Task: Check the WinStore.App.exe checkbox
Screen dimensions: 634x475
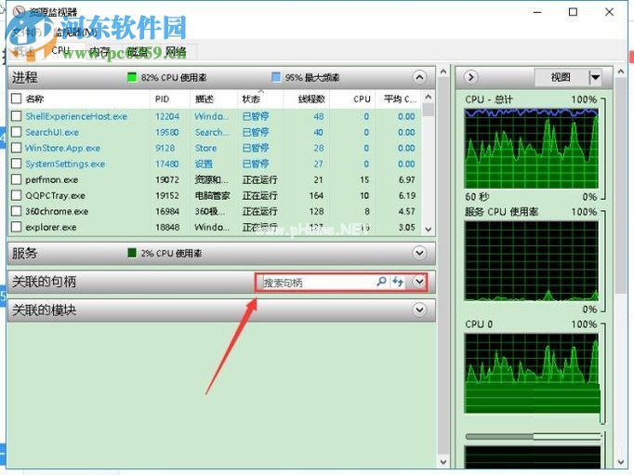Action: [x=16, y=148]
